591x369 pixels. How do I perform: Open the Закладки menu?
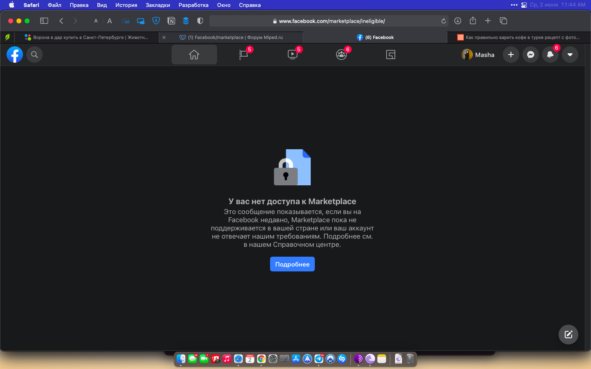(x=158, y=5)
